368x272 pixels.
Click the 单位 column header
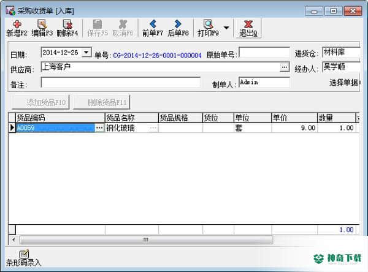click(253, 118)
